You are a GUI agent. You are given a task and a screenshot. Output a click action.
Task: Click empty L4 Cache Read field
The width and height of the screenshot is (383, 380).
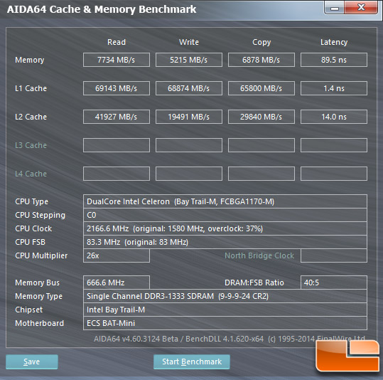tap(117, 174)
